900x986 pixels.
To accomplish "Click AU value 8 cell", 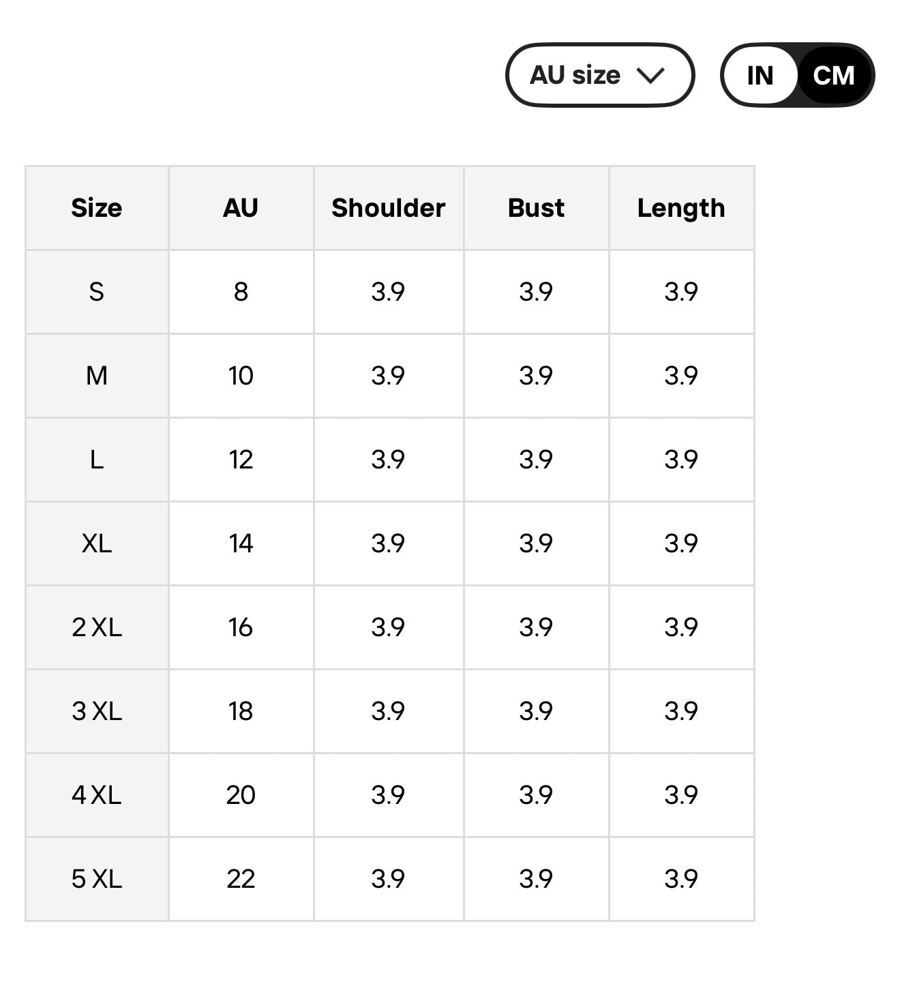I will [x=241, y=292].
